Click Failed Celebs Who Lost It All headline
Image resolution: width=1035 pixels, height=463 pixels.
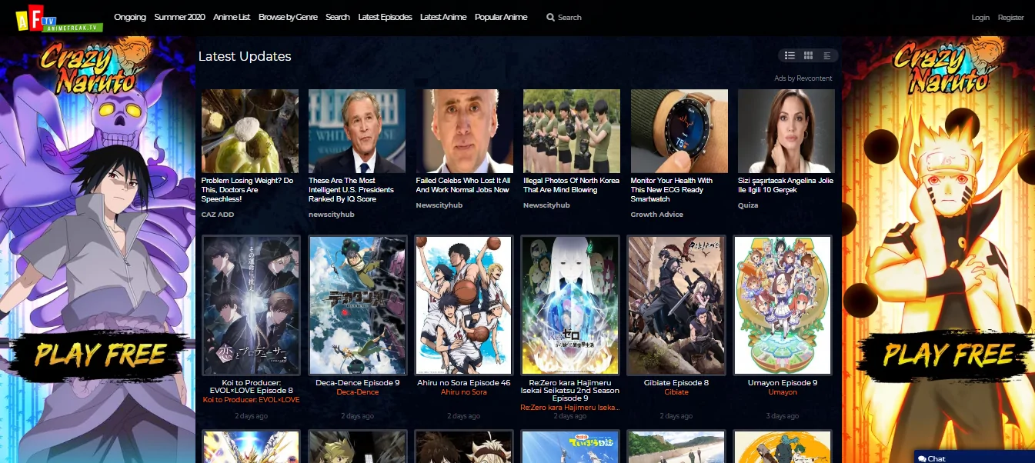[x=463, y=185]
